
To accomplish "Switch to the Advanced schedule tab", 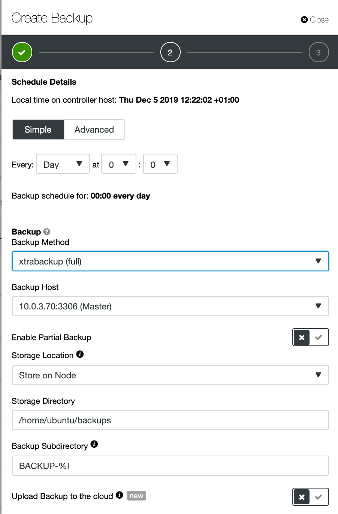I will [x=94, y=130].
